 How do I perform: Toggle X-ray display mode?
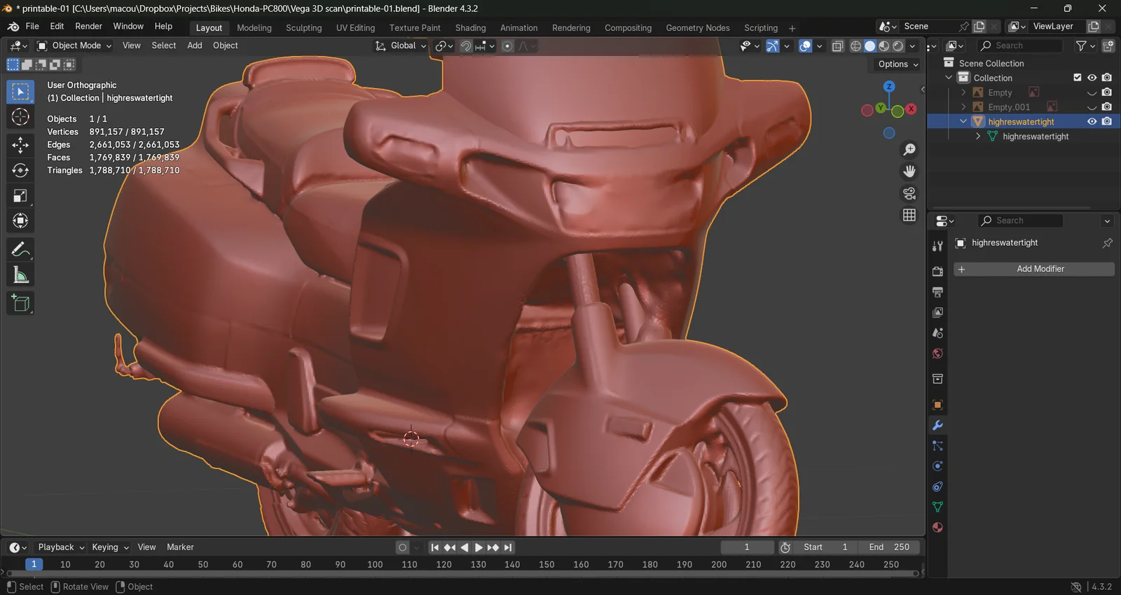[837, 46]
